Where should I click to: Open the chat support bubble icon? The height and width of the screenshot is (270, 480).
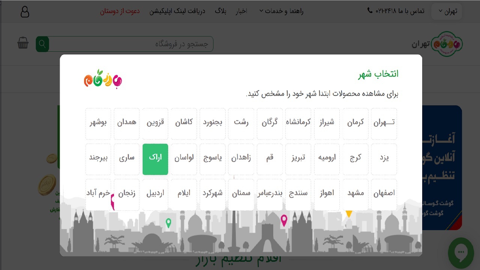(461, 253)
